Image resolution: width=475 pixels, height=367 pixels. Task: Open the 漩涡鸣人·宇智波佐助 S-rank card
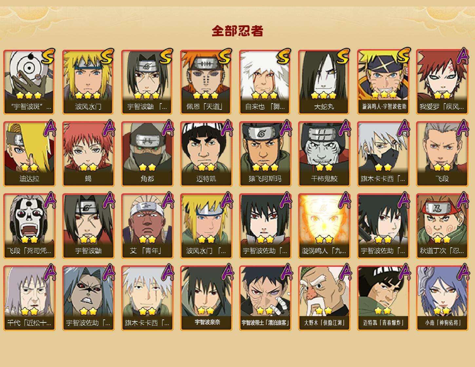(383, 82)
